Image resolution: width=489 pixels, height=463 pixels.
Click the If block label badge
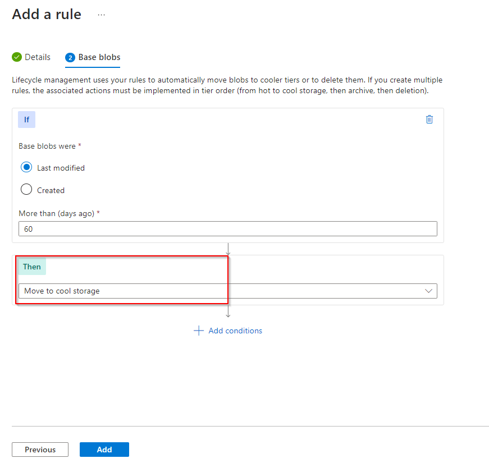[x=26, y=120]
